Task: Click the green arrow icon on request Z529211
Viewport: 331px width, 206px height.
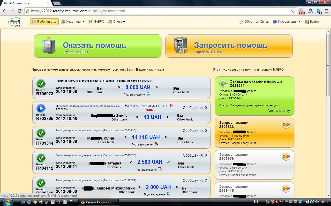Action: [x=223, y=83]
